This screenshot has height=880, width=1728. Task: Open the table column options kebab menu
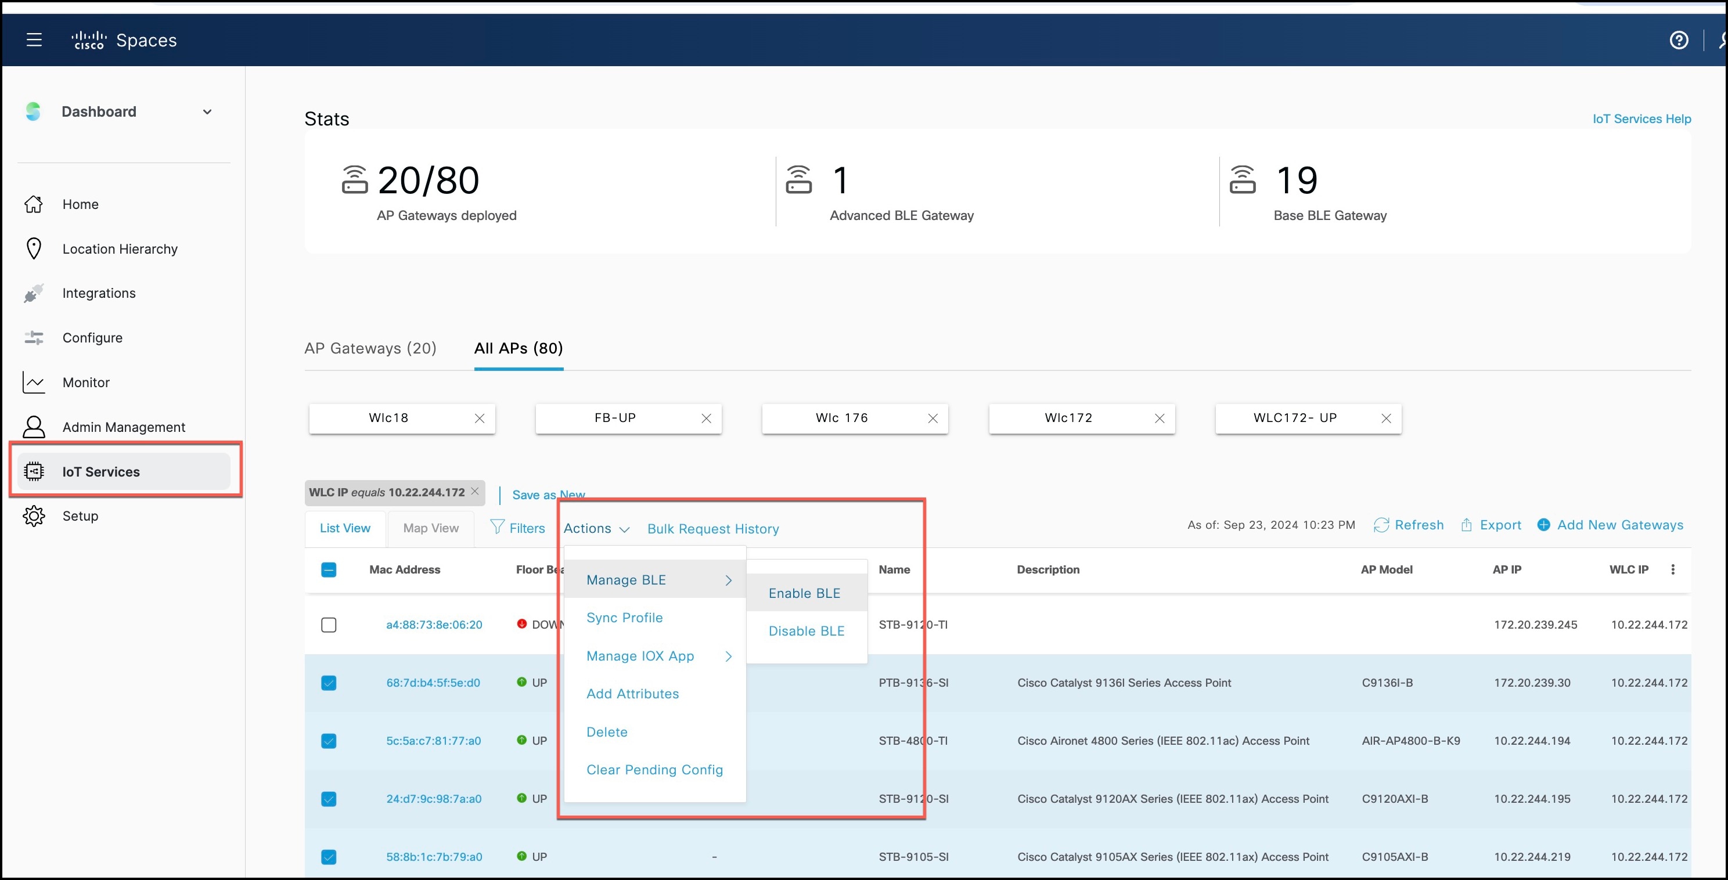click(x=1673, y=569)
